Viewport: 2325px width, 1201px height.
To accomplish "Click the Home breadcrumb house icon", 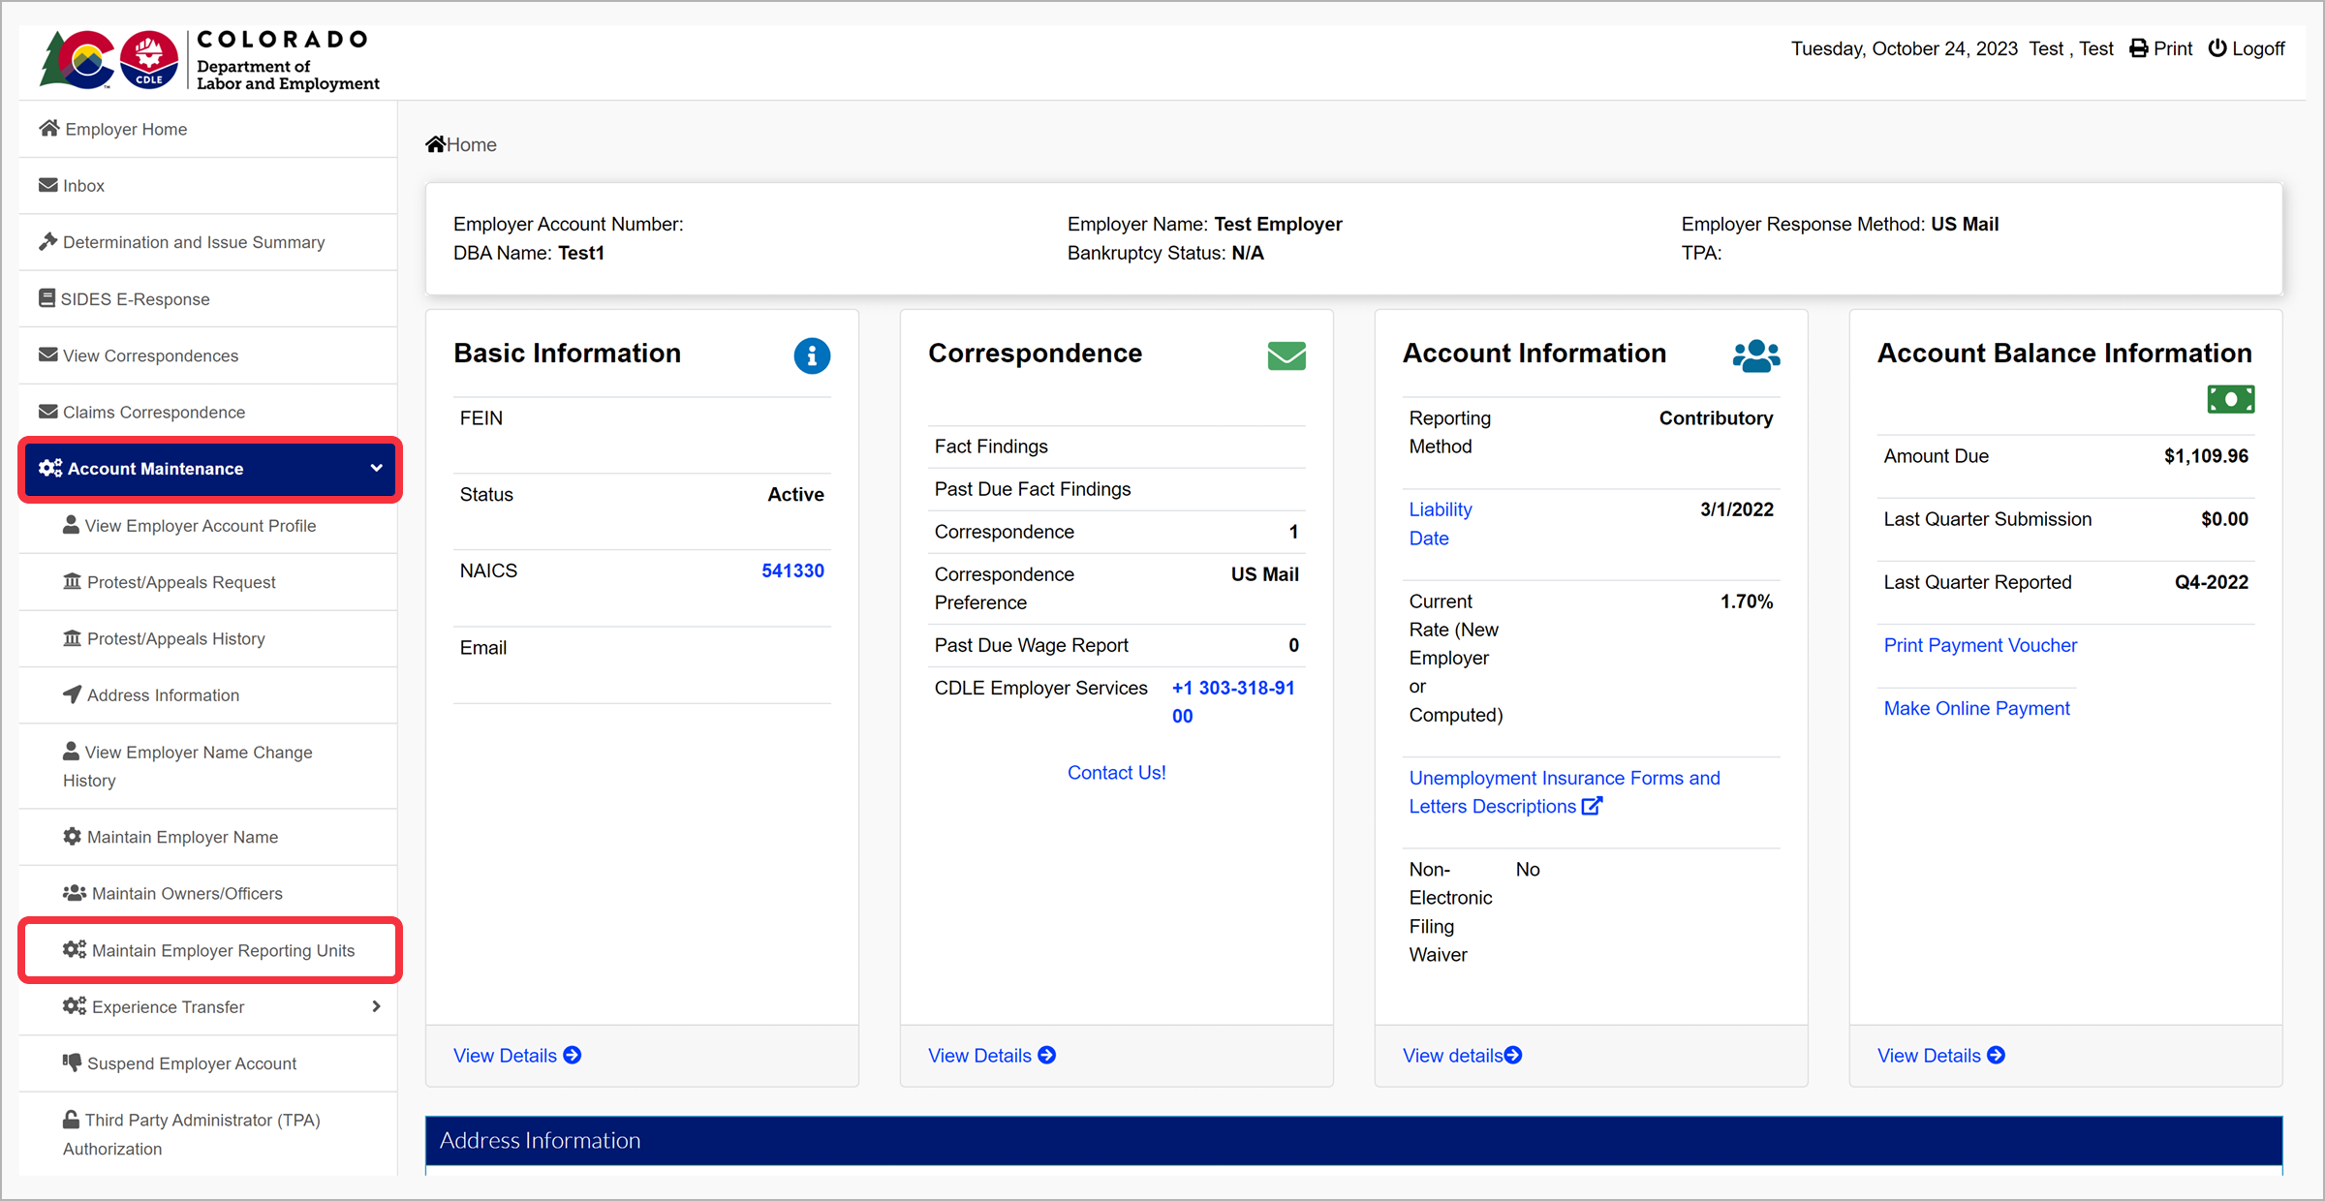I will (x=436, y=144).
